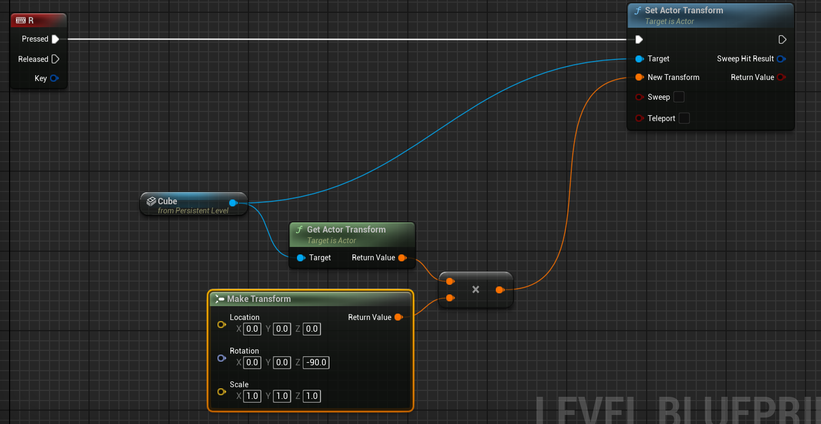Image resolution: width=821 pixels, height=424 pixels.
Task: Click Location X value field
Action: [x=252, y=329]
